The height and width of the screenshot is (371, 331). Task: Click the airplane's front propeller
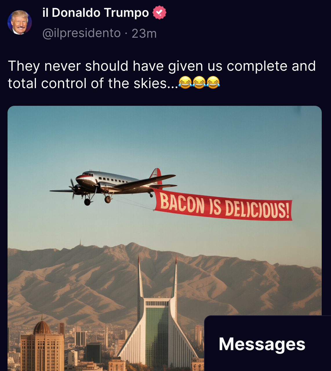click(x=72, y=189)
